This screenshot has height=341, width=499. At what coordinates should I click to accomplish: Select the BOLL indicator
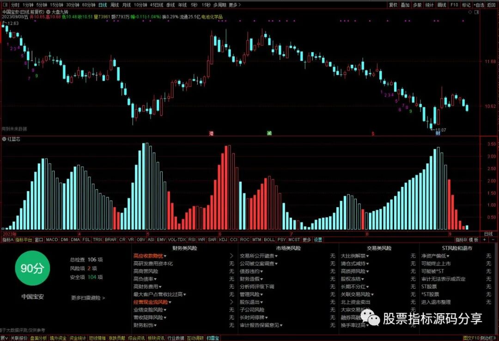[x=269, y=240]
